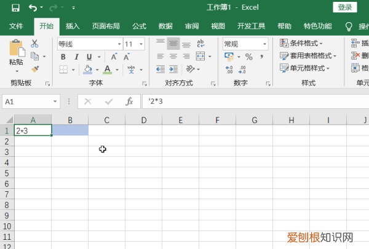Open 套用表格格式 table format menu
This screenshot has width=369, height=249.
coord(308,56)
